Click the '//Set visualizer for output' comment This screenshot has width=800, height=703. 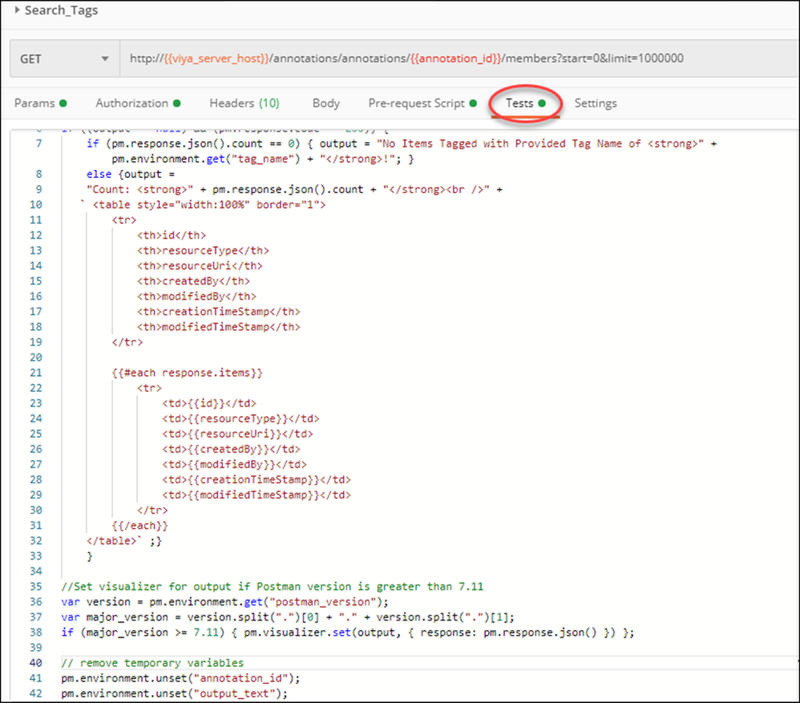coord(272,587)
